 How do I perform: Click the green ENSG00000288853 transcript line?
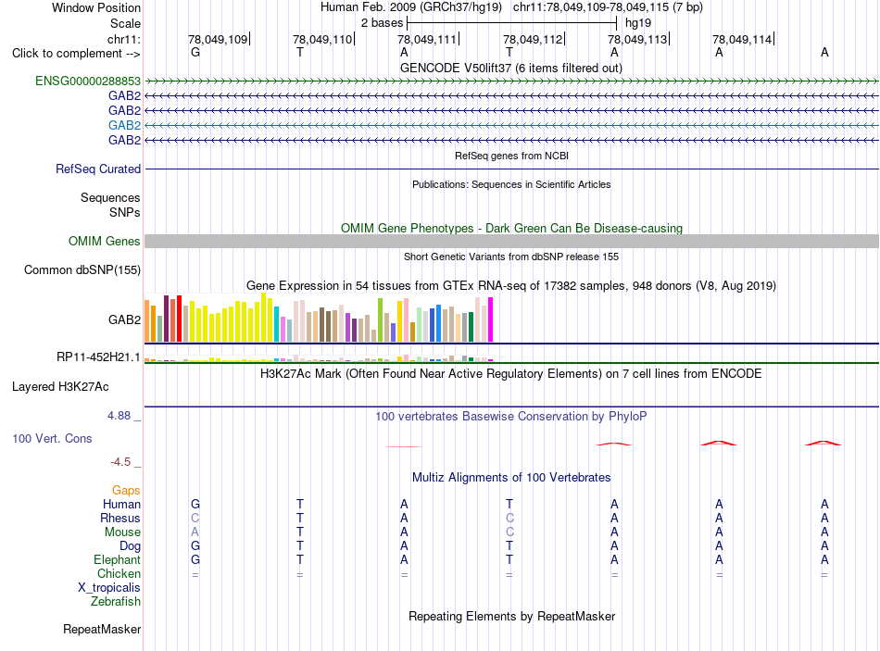click(511, 81)
